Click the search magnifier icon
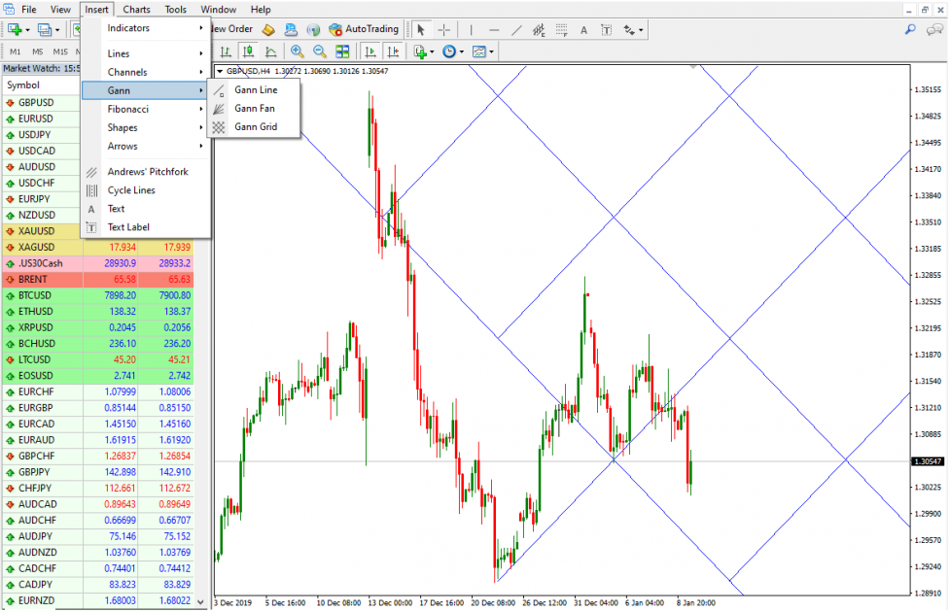950x612 pixels. [910, 29]
